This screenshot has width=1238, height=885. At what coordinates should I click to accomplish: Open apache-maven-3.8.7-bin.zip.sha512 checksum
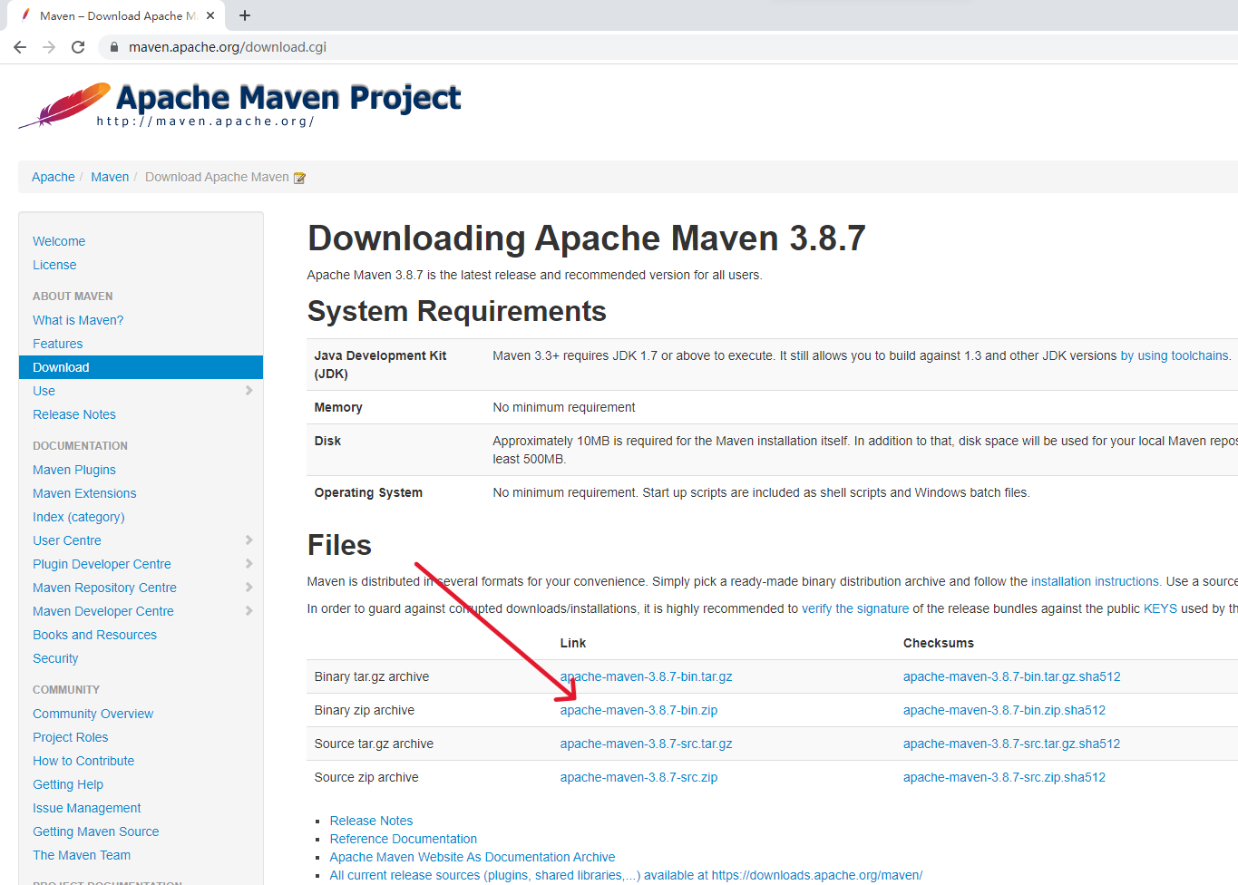(x=1004, y=710)
